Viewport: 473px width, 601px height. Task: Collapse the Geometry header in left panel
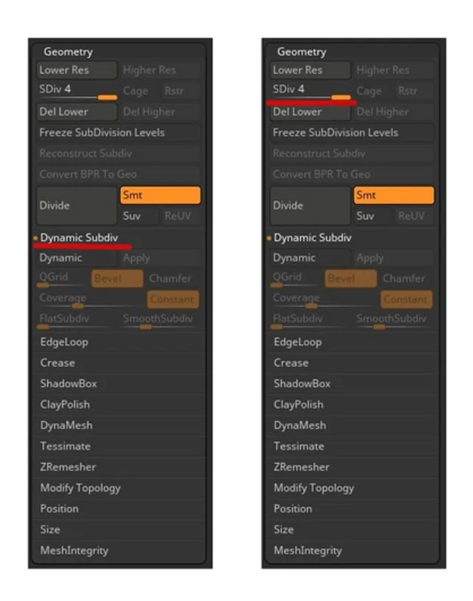68,51
